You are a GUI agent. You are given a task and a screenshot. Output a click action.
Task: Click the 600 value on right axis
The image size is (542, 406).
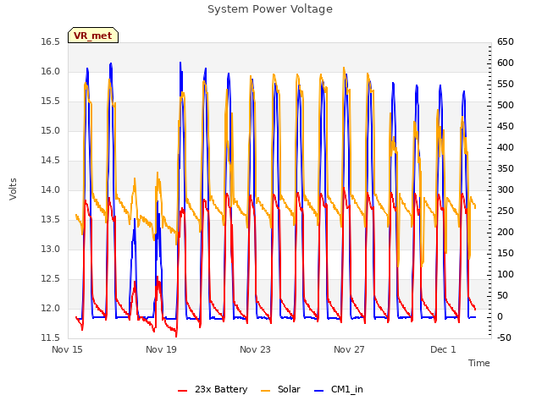tap(506, 63)
